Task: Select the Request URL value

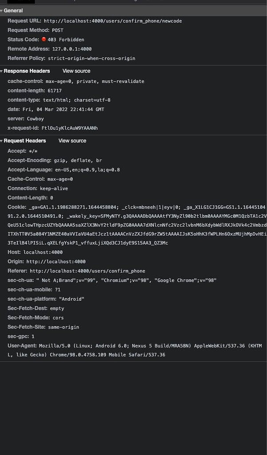Action: pos(113,21)
